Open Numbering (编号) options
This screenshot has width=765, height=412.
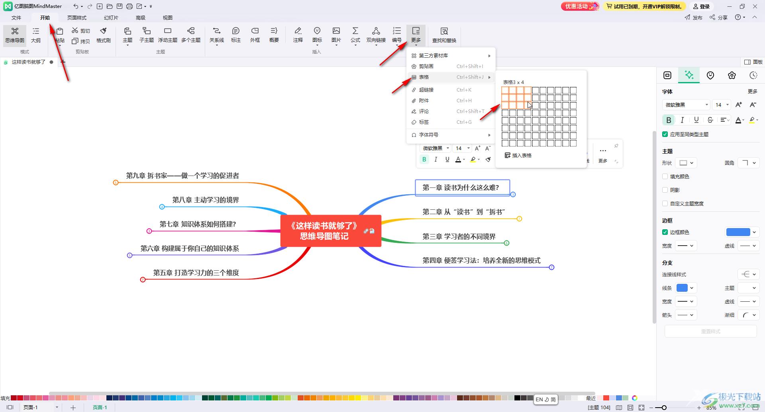pos(397,35)
